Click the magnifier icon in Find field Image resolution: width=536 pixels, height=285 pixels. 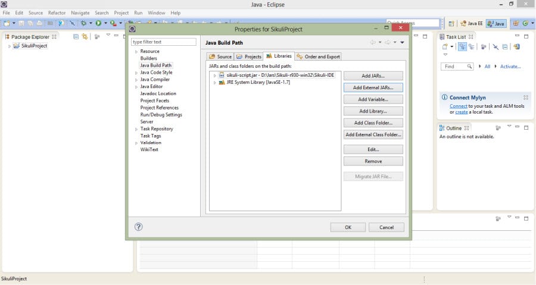pos(470,67)
